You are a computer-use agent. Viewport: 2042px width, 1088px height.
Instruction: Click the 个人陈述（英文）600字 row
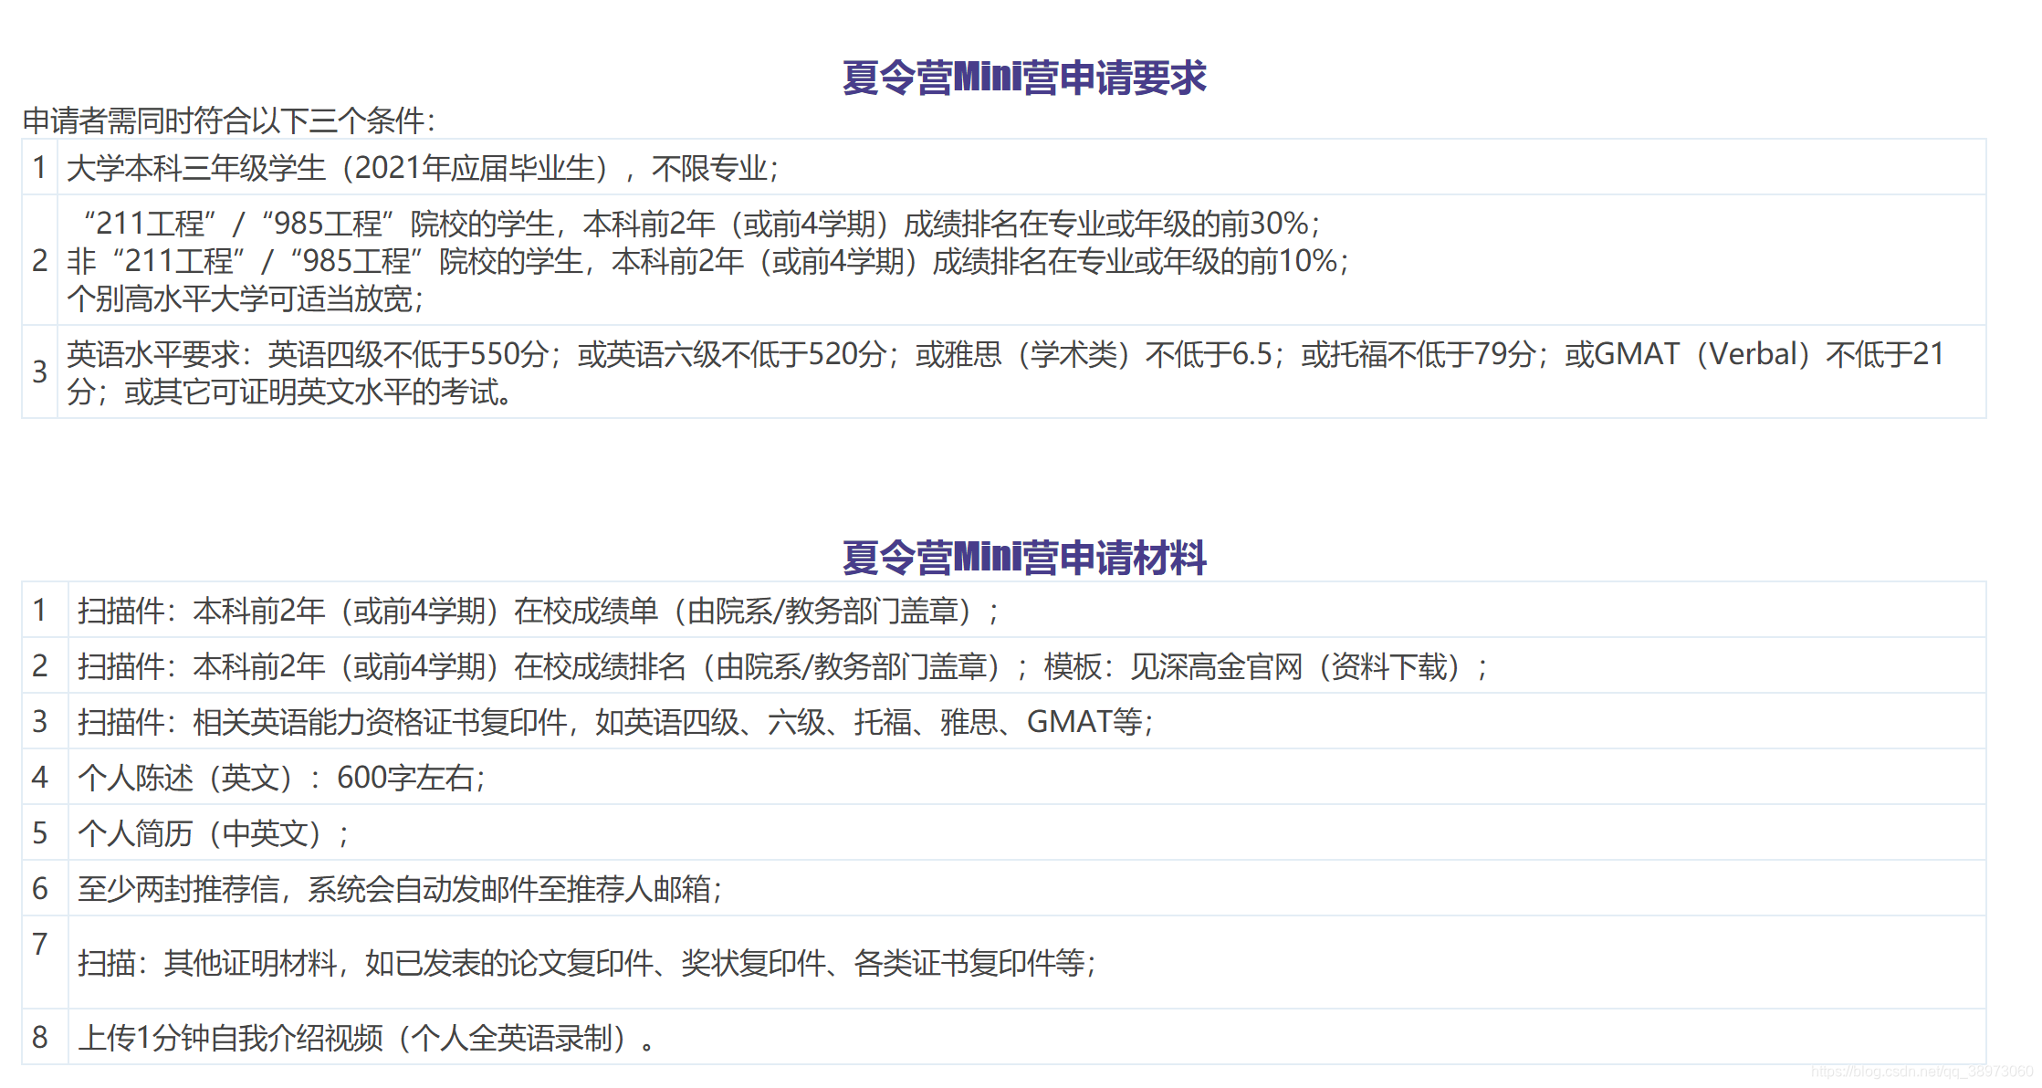(x=281, y=778)
